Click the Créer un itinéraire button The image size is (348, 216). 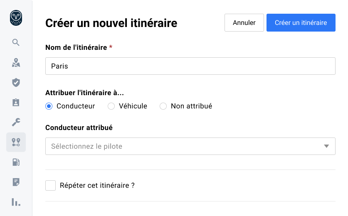[301, 23]
